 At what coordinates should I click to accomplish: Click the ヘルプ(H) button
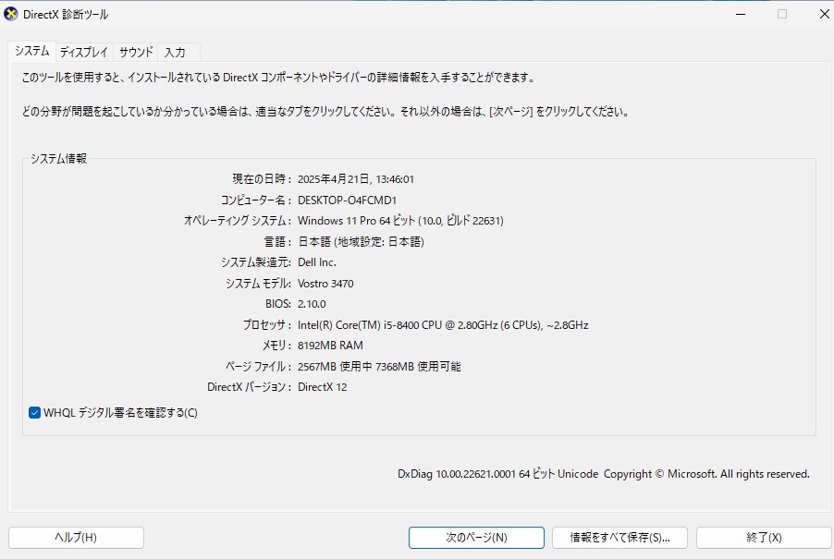pos(76,537)
